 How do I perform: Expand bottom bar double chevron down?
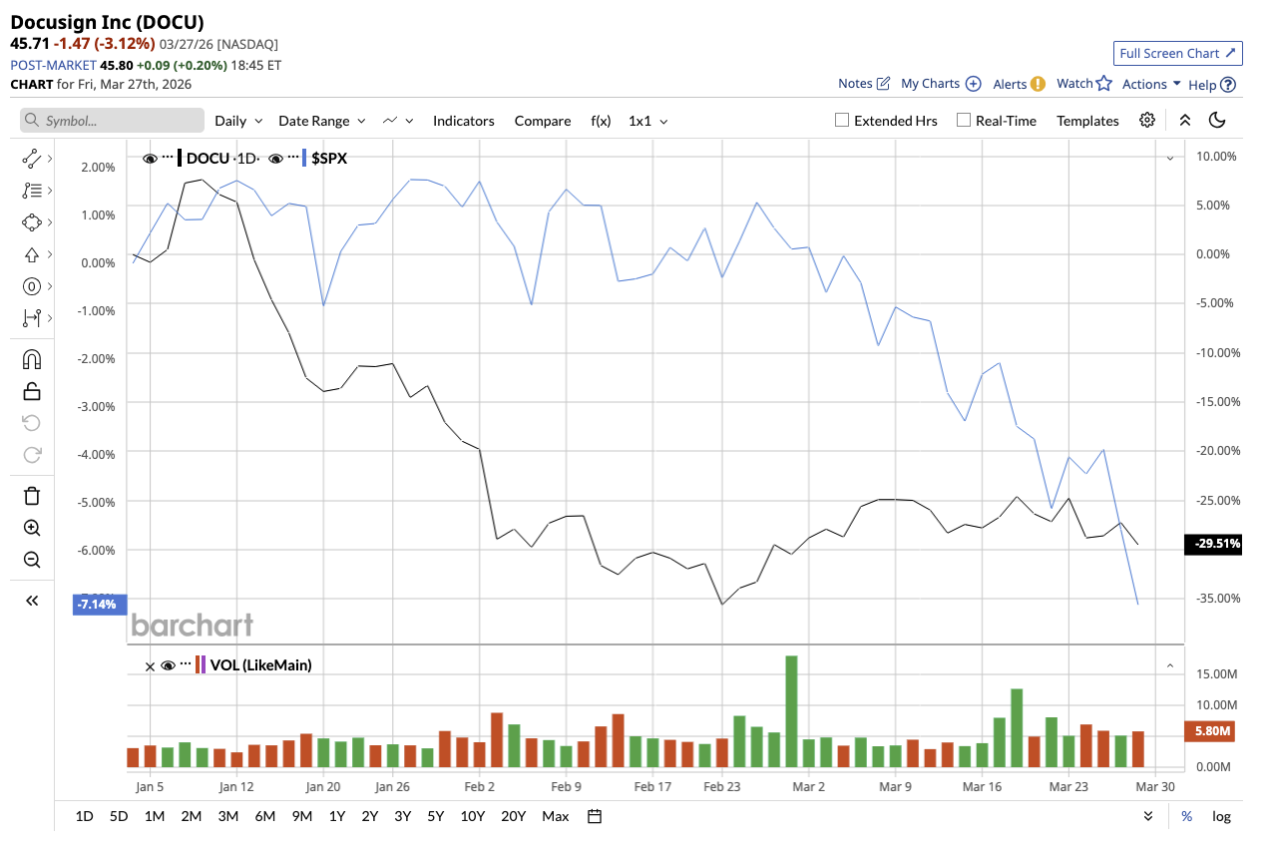pos(1149,816)
